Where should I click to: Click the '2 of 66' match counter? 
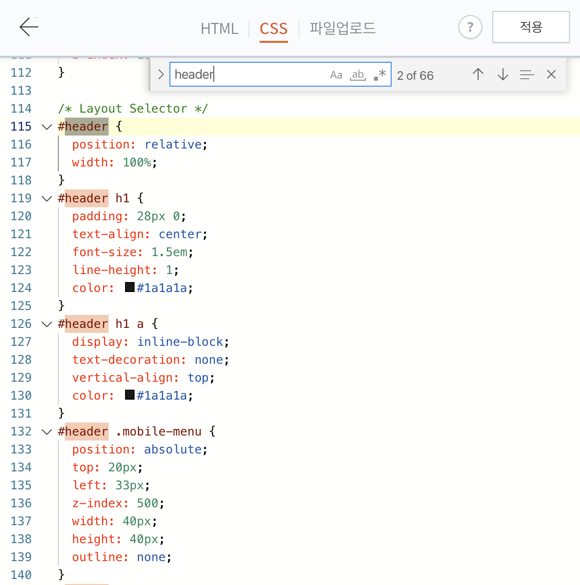coord(415,76)
